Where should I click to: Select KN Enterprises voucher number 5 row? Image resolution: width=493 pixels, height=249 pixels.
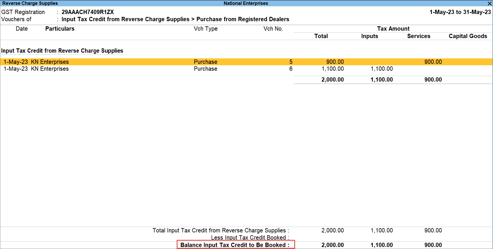pyautogui.click(x=50, y=62)
